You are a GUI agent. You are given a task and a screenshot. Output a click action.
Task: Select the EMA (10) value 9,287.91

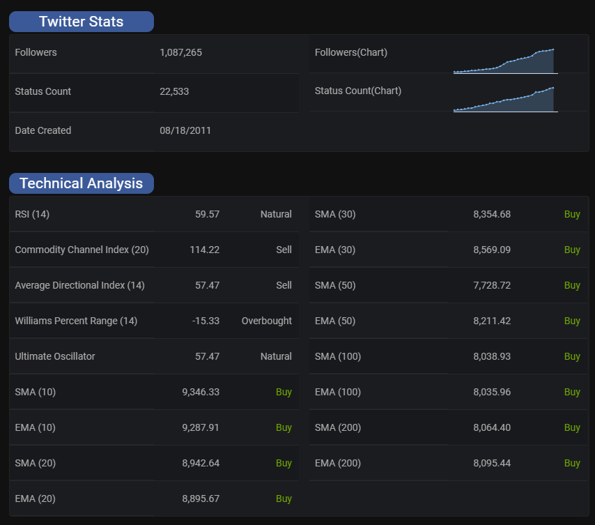pyautogui.click(x=201, y=428)
